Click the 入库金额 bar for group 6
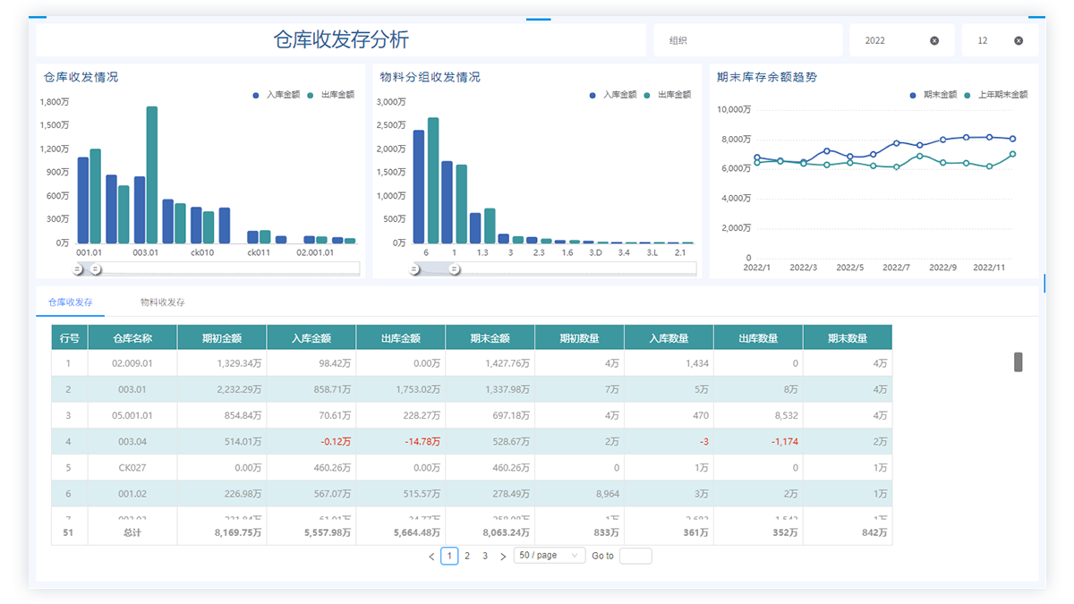This screenshot has width=1074, height=604. [x=419, y=186]
